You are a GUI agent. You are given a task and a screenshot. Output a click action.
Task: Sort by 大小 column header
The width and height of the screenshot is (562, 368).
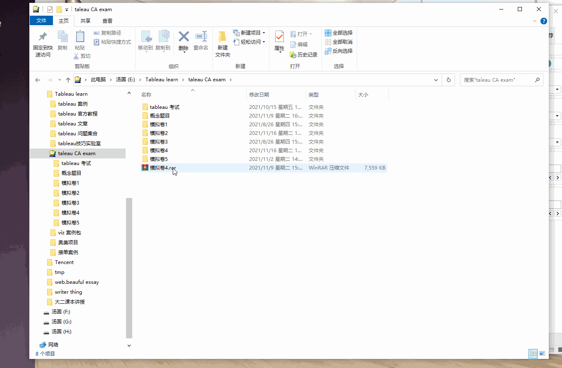coord(372,95)
